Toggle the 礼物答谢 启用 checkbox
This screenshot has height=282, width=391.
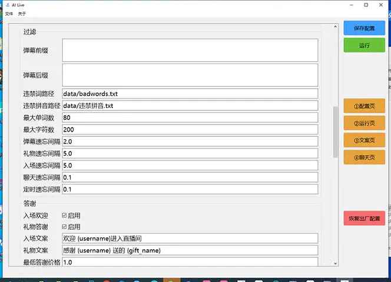click(65, 227)
